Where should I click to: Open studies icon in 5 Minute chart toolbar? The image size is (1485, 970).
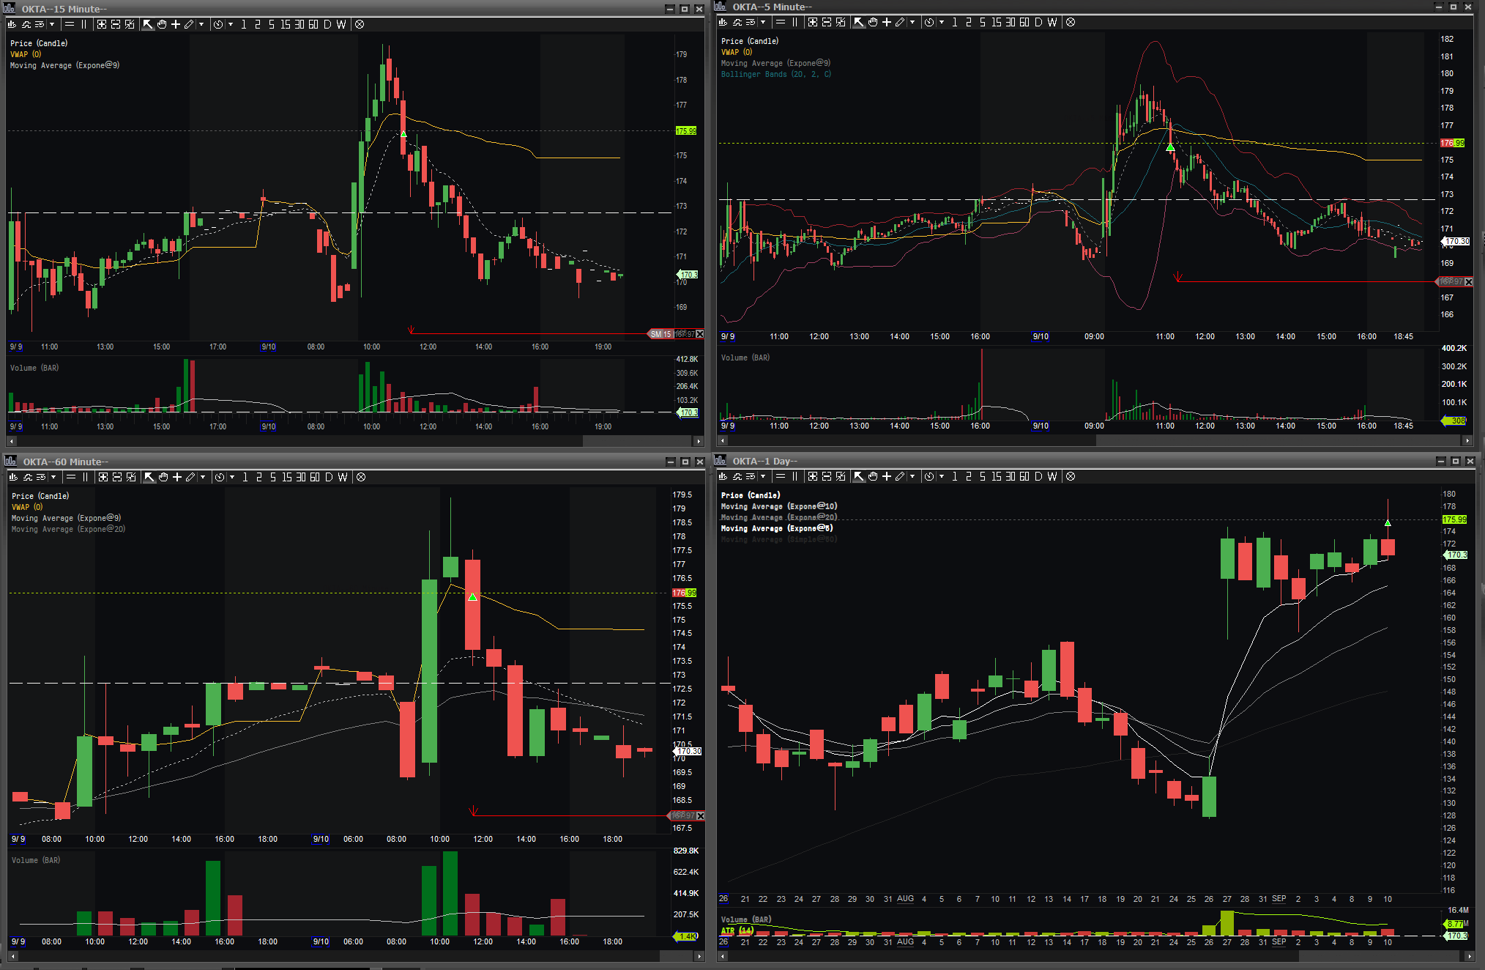737,22
